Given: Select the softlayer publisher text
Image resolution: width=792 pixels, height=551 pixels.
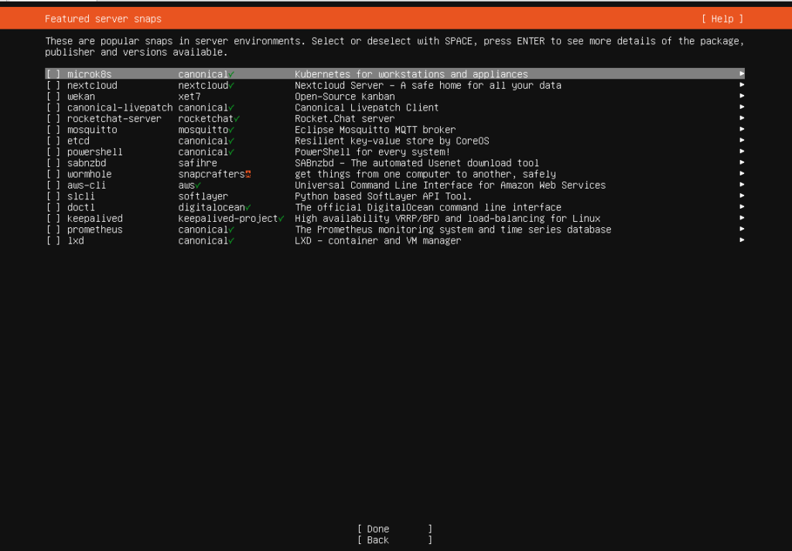Looking at the screenshot, I should (203, 196).
